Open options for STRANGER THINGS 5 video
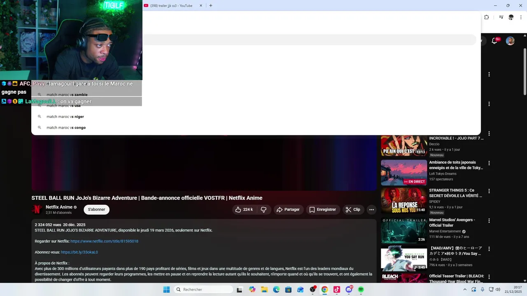The width and height of the screenshot is (527, 296). tap(489, 191)
